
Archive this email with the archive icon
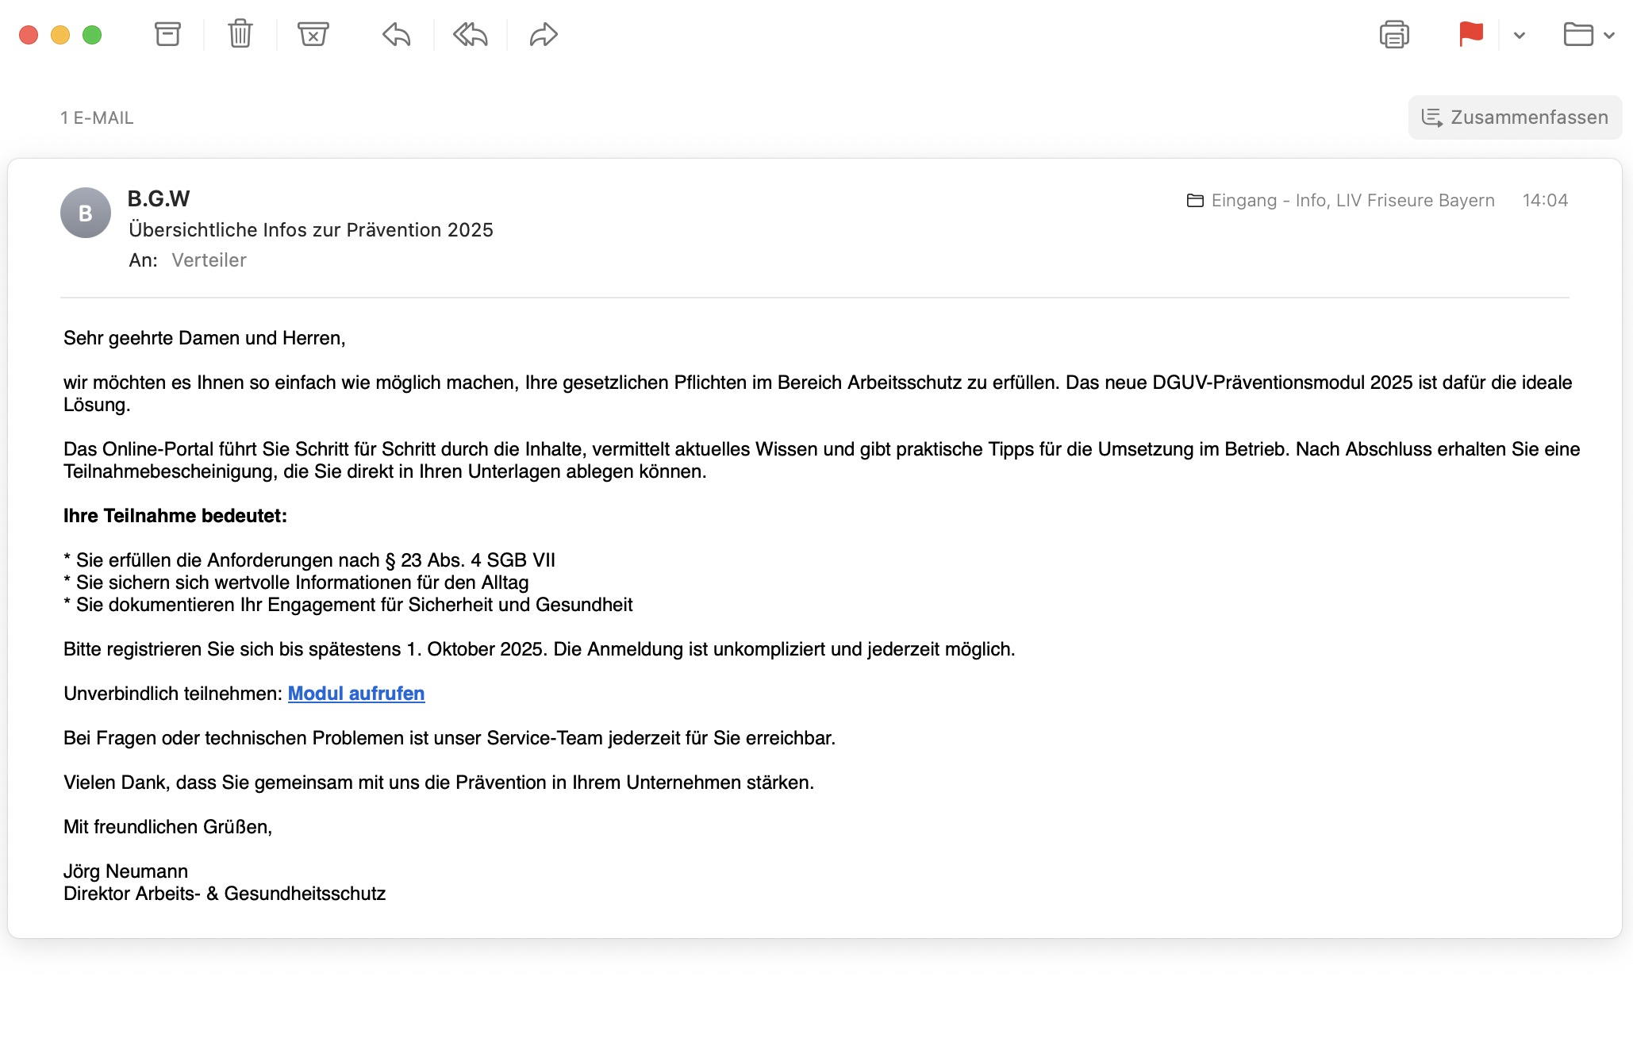167,34
